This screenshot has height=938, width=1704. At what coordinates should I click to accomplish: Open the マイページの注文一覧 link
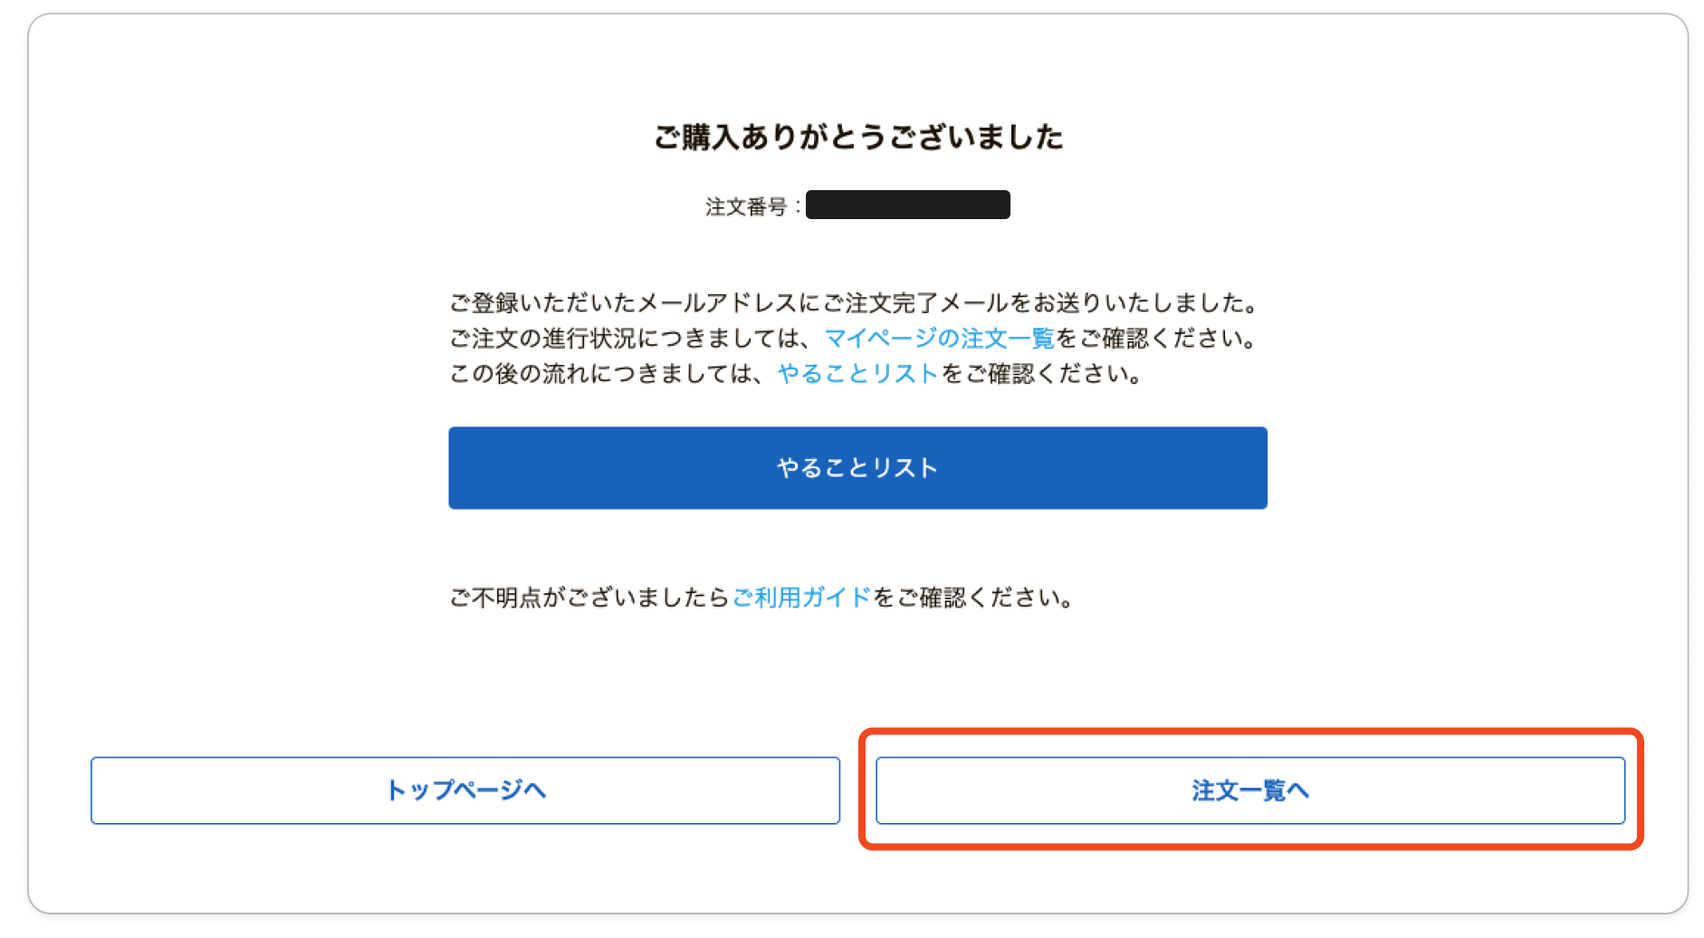click(939, 339)
